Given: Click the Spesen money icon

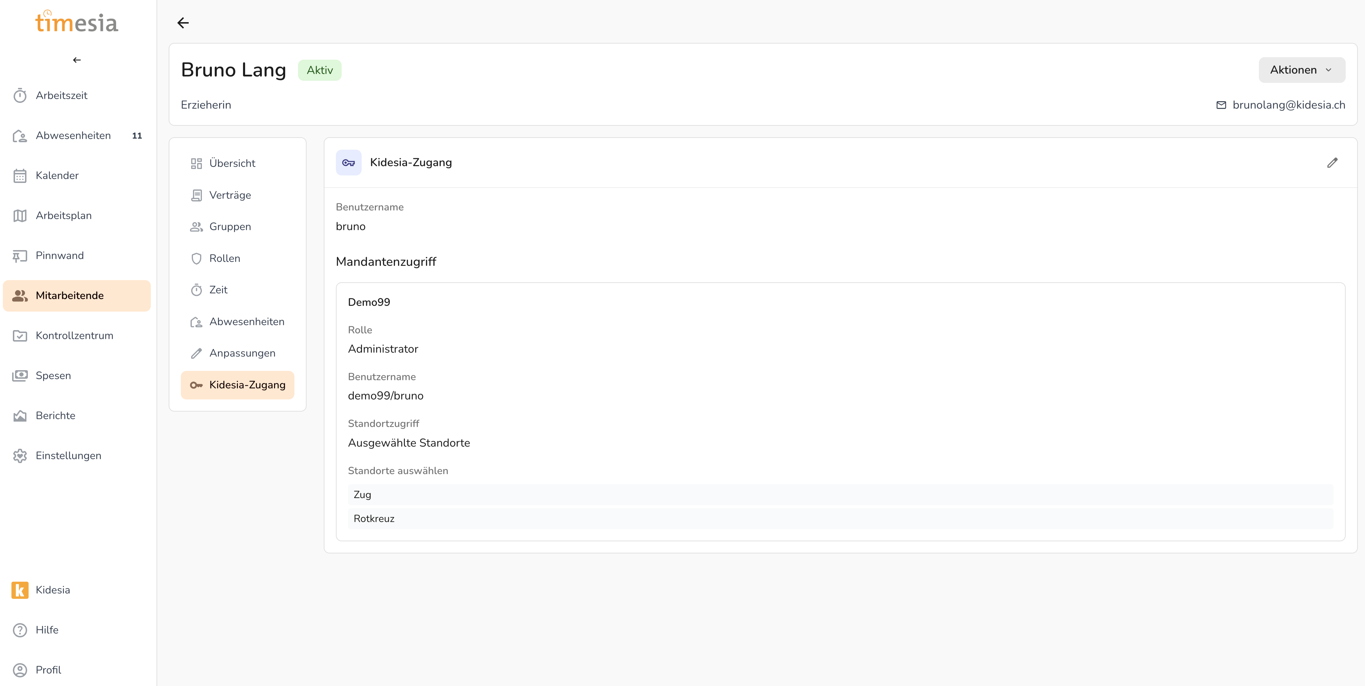Looking at the screenshot, I should pyautogui.click(x=20, y=376).
